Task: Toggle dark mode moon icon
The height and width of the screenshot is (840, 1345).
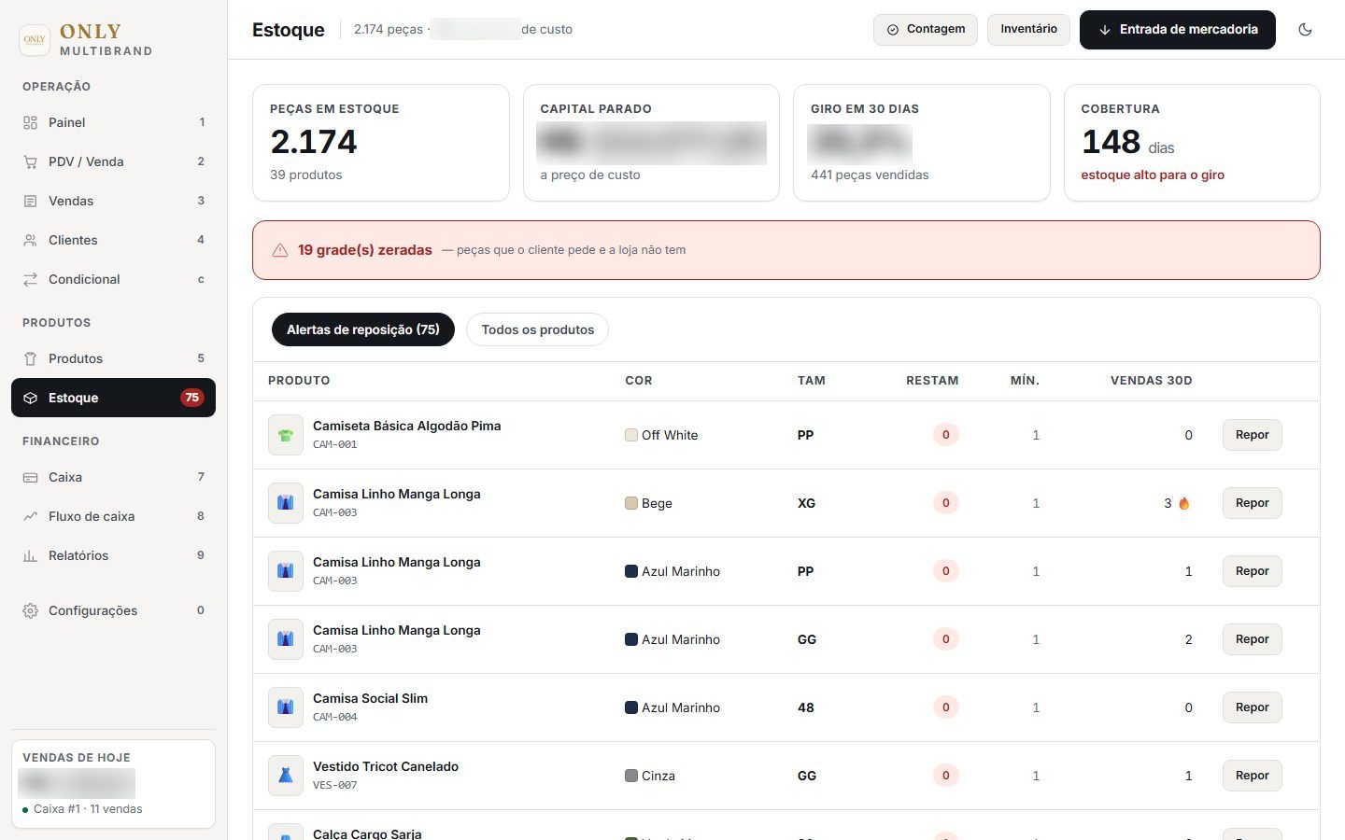Action: (1305, 29)
